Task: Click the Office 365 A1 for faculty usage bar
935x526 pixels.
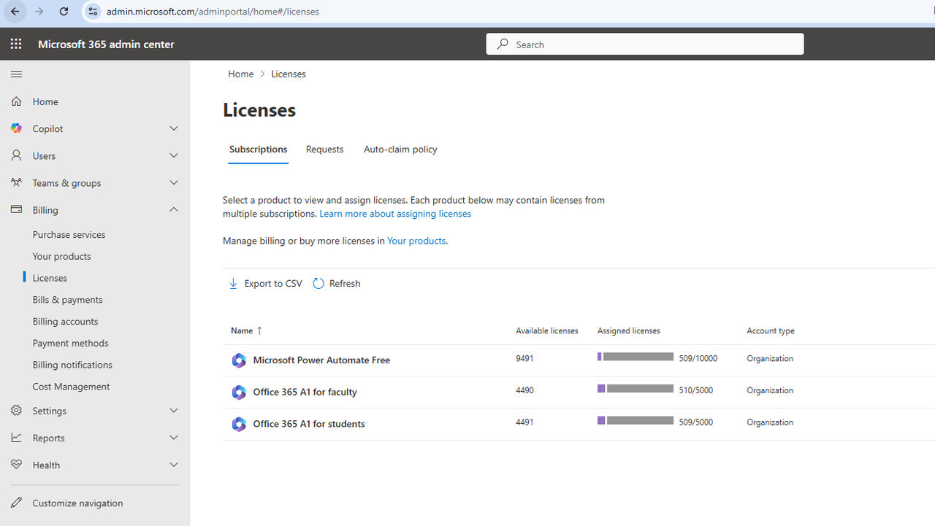Action: [636, 389]
